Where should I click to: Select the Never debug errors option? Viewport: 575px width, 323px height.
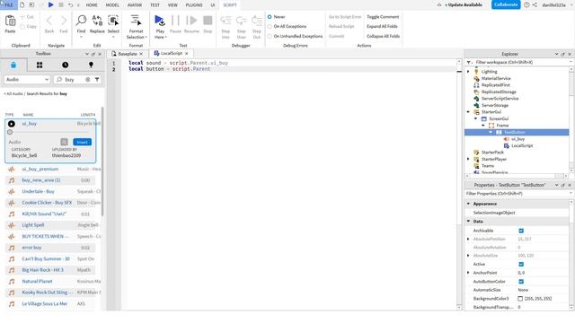[270, 17]
